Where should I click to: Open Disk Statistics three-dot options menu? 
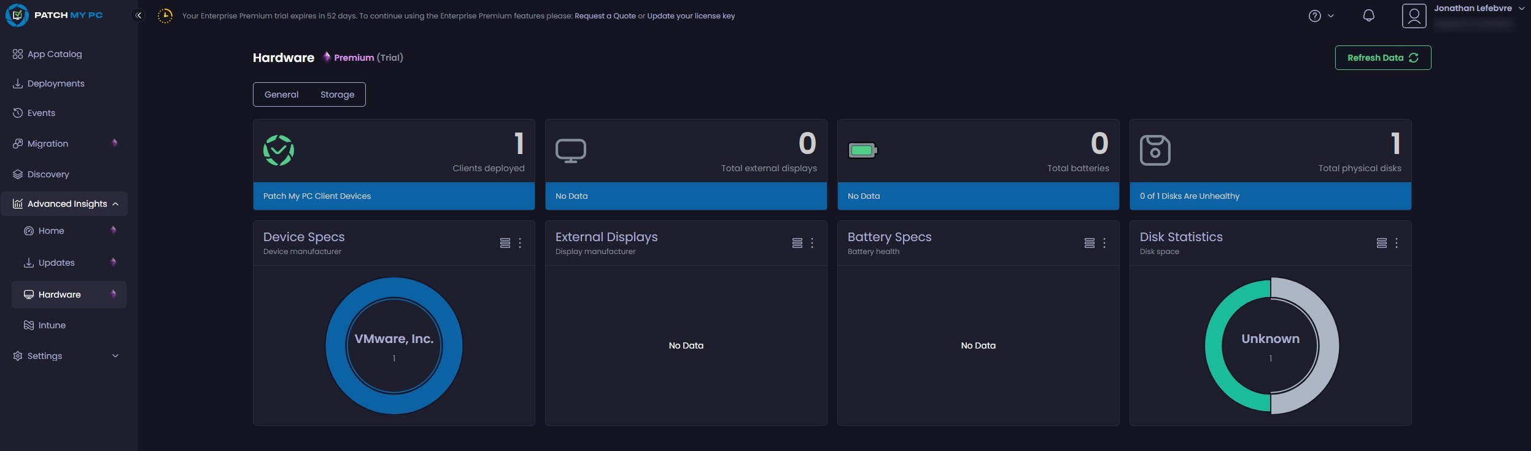tap(1396, 243)
